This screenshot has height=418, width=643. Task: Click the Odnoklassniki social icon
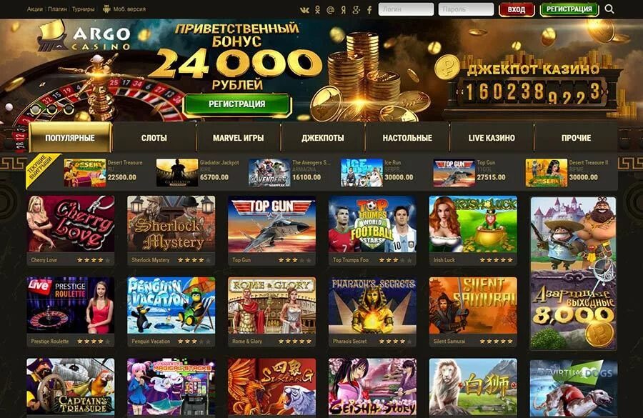click(317, 10)
